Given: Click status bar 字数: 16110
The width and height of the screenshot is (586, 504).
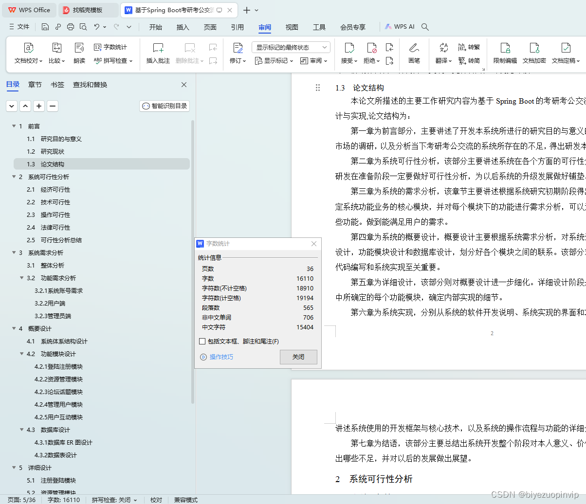Looking at the screenshot, I should (64, 500).
